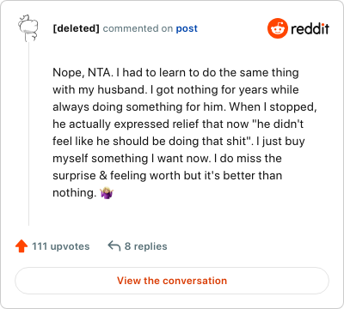The width and height of the screenshot is (344, 309).
Task: Click the reply arrow icon
Action: tap(114, 246)
